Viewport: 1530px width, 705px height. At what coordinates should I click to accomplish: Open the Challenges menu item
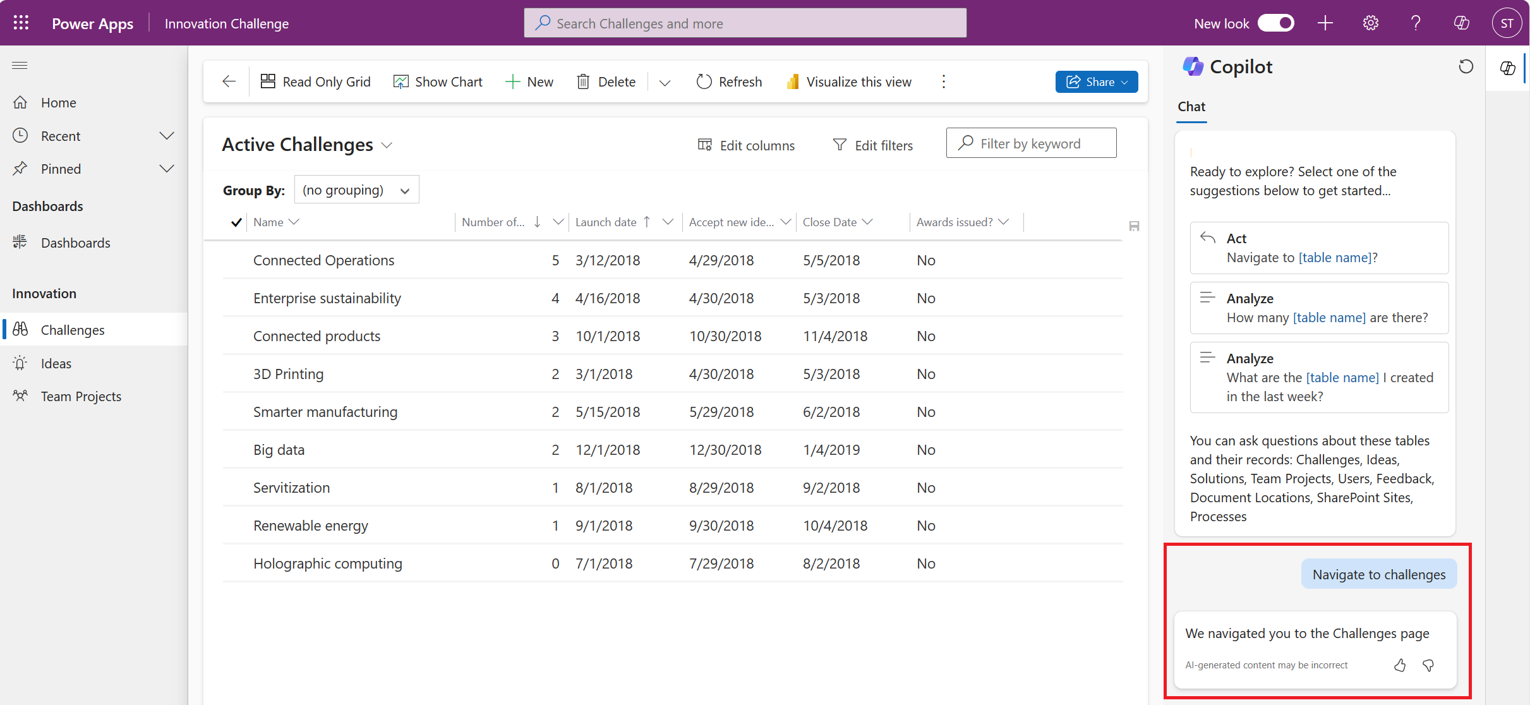click(x=72, y=330)
